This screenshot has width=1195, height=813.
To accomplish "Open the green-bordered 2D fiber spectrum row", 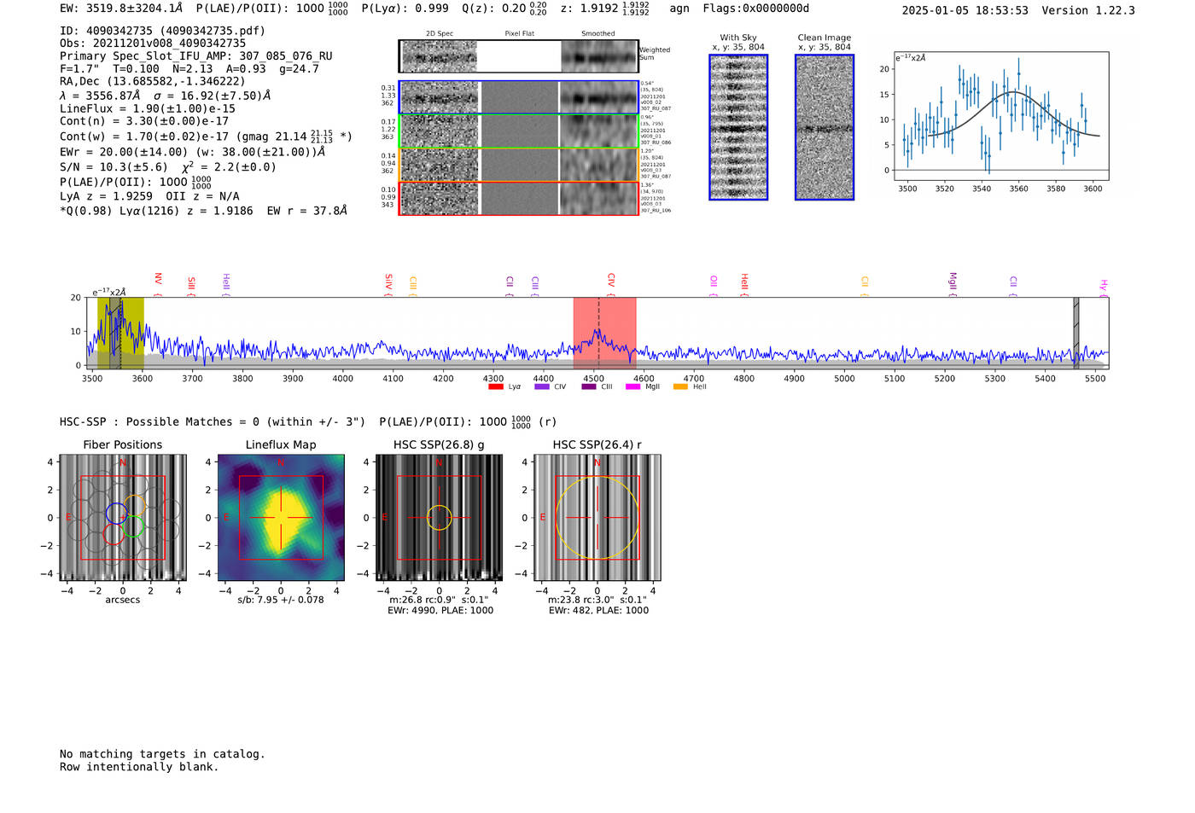I will (x=519, y=131).
